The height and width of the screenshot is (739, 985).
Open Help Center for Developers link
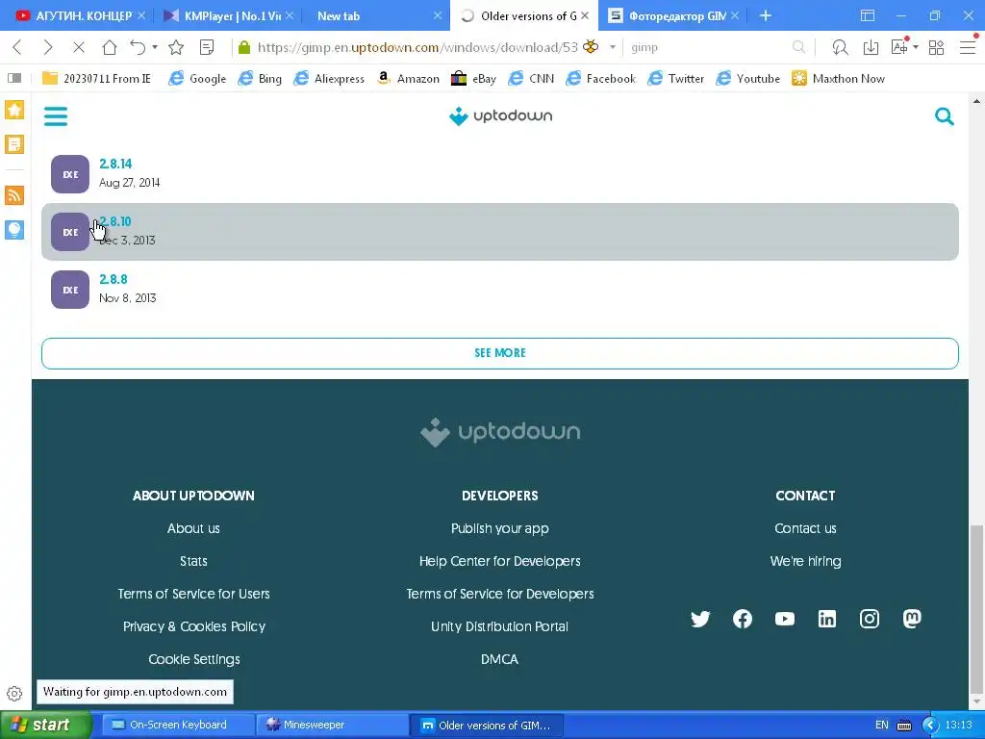click(x=500, y=561)
